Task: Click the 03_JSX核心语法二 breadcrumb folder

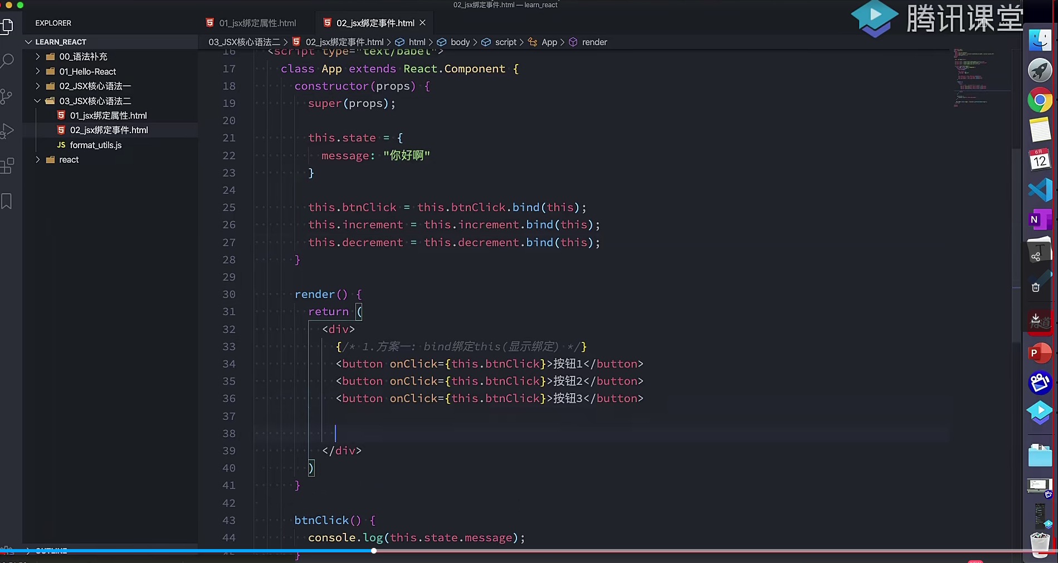Action: (244, 42)
